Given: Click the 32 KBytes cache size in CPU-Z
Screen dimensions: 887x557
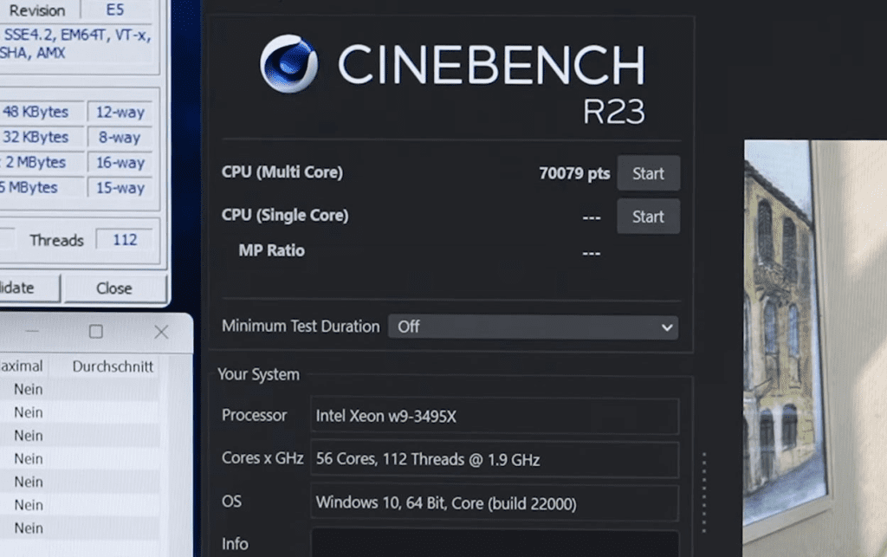Looking at the screenshot, I should pos(36,138).
